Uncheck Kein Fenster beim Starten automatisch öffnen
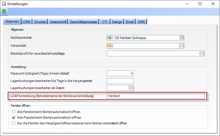The image size is (220, 136). pyautogui.click(x=13, y=118)
